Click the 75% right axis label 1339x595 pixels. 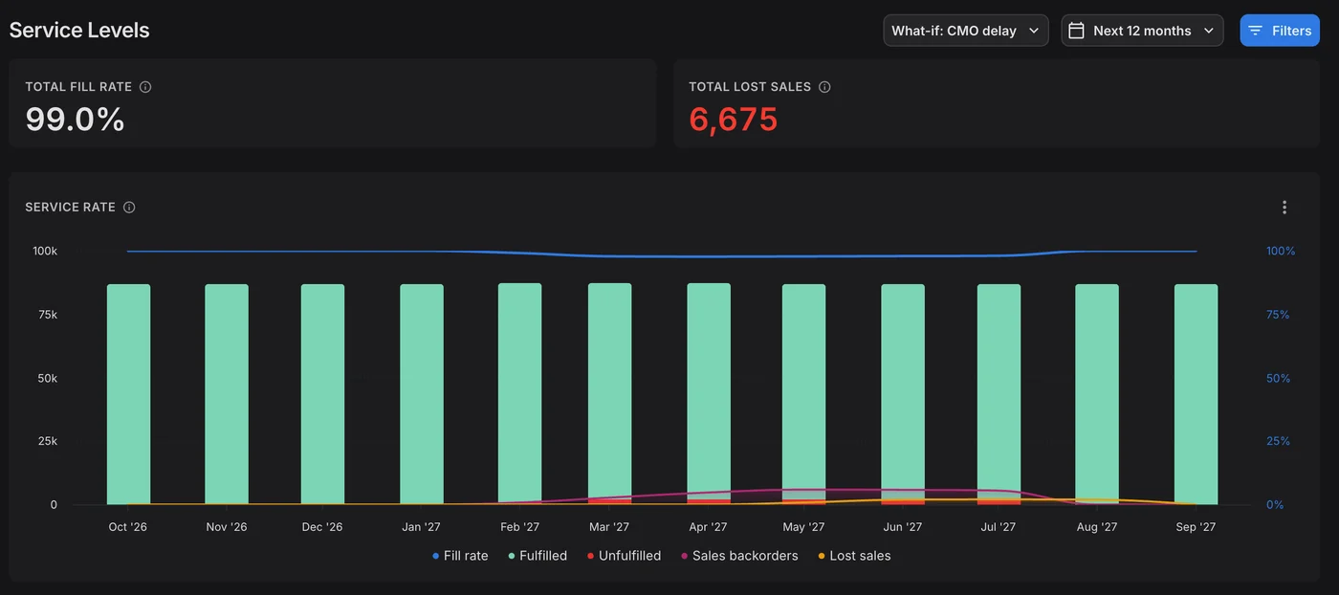[x=1278, y=315]
